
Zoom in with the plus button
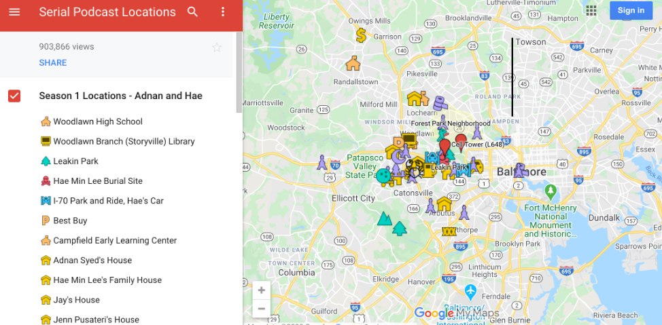click(262, 290)
